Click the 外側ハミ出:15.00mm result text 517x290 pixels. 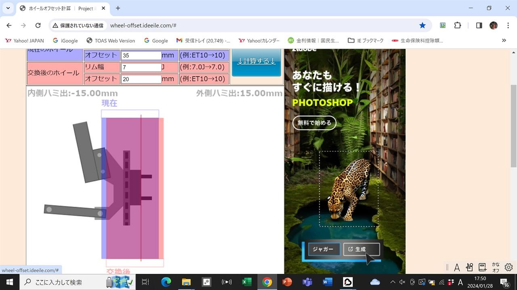click(x=239, y=93)
